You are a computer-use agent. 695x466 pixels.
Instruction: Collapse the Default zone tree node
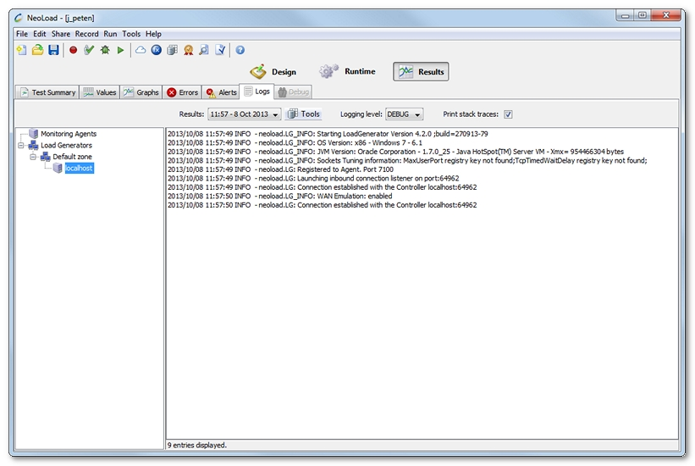click(x=33, y=157)
